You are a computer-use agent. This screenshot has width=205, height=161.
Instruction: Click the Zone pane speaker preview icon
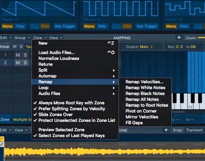click(166, 130)
